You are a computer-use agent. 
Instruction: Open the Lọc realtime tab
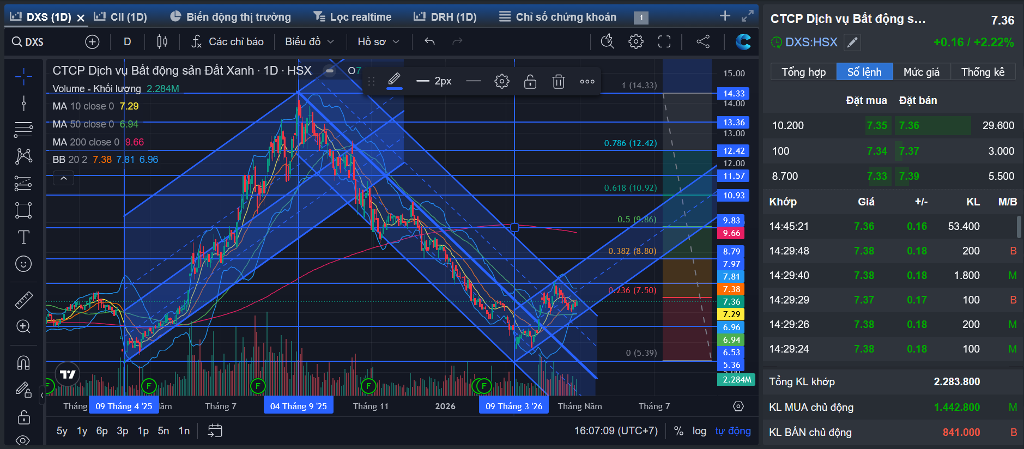coord(353,17)
